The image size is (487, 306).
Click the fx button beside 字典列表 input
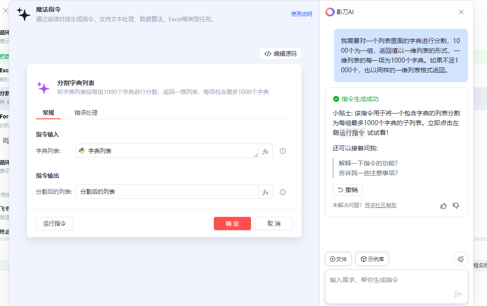point(266,151)
